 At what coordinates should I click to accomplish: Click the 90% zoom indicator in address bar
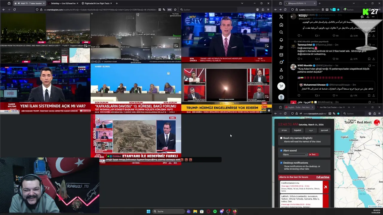coord(169,10)
